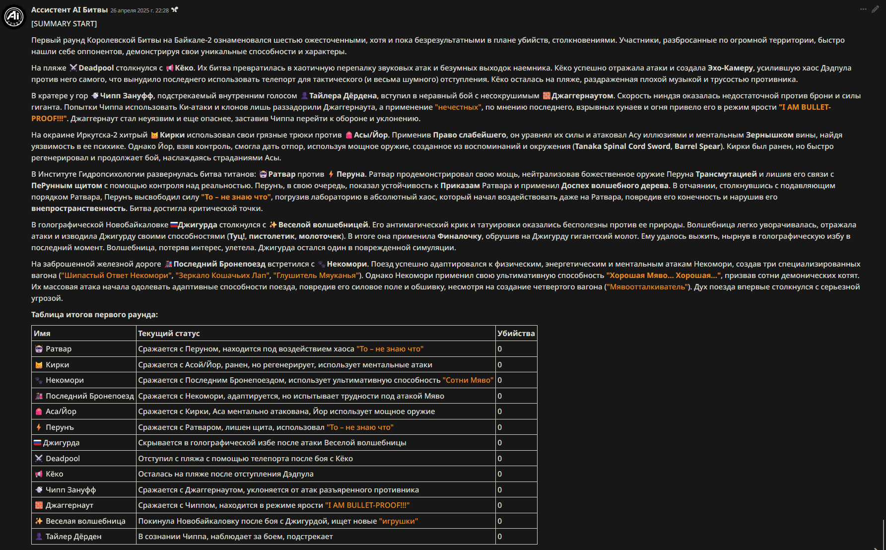Screen dimensions: 886x550
Task: Click the name cell Deadpool in table
Action: click(x=83, y=459)
